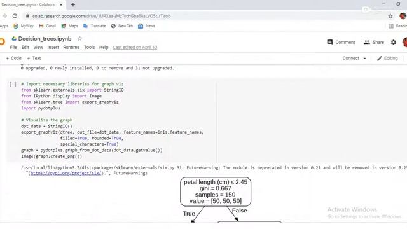
Task: Reload the current page
Action: pos(15,16)
